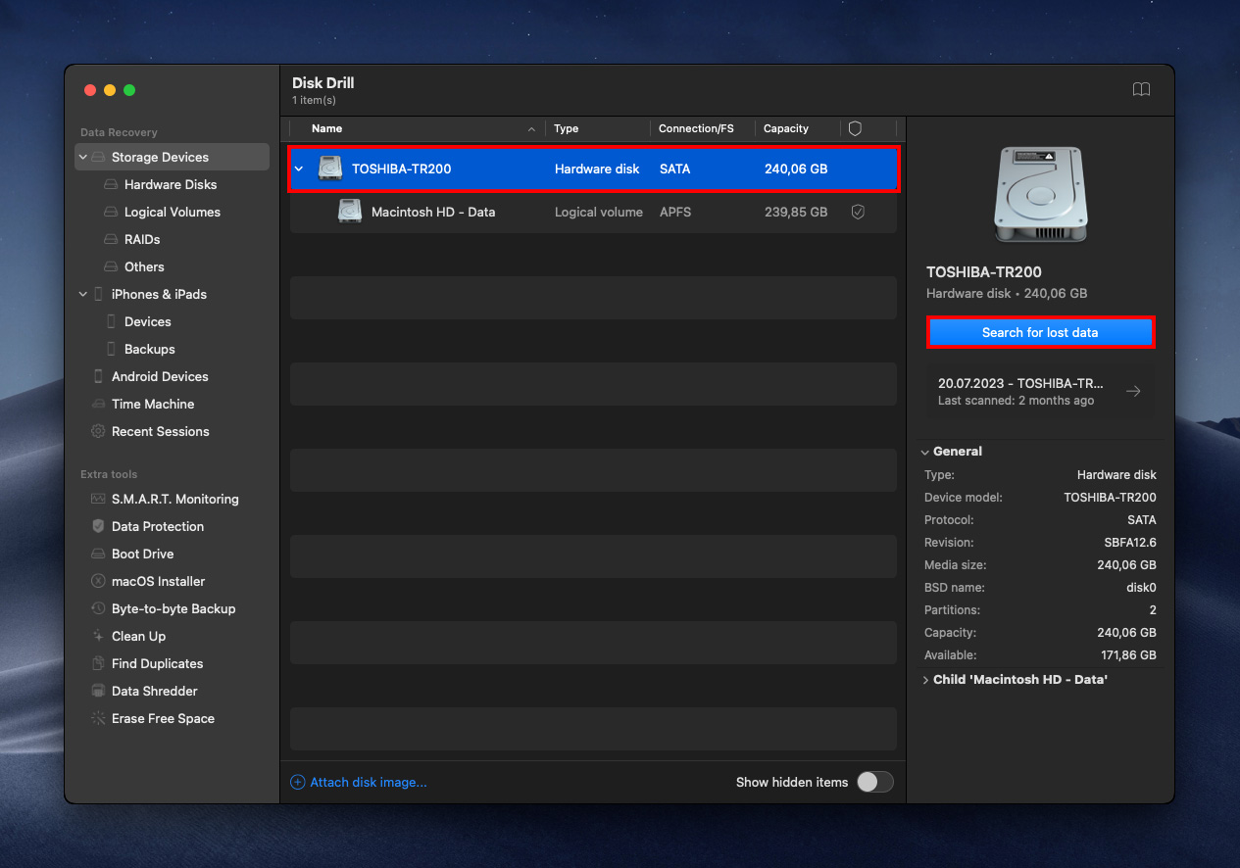Image resolution: width=1240 pixels, height=868 pixels.
Task: Click the APFS file system cell
Action: (674, 212)
